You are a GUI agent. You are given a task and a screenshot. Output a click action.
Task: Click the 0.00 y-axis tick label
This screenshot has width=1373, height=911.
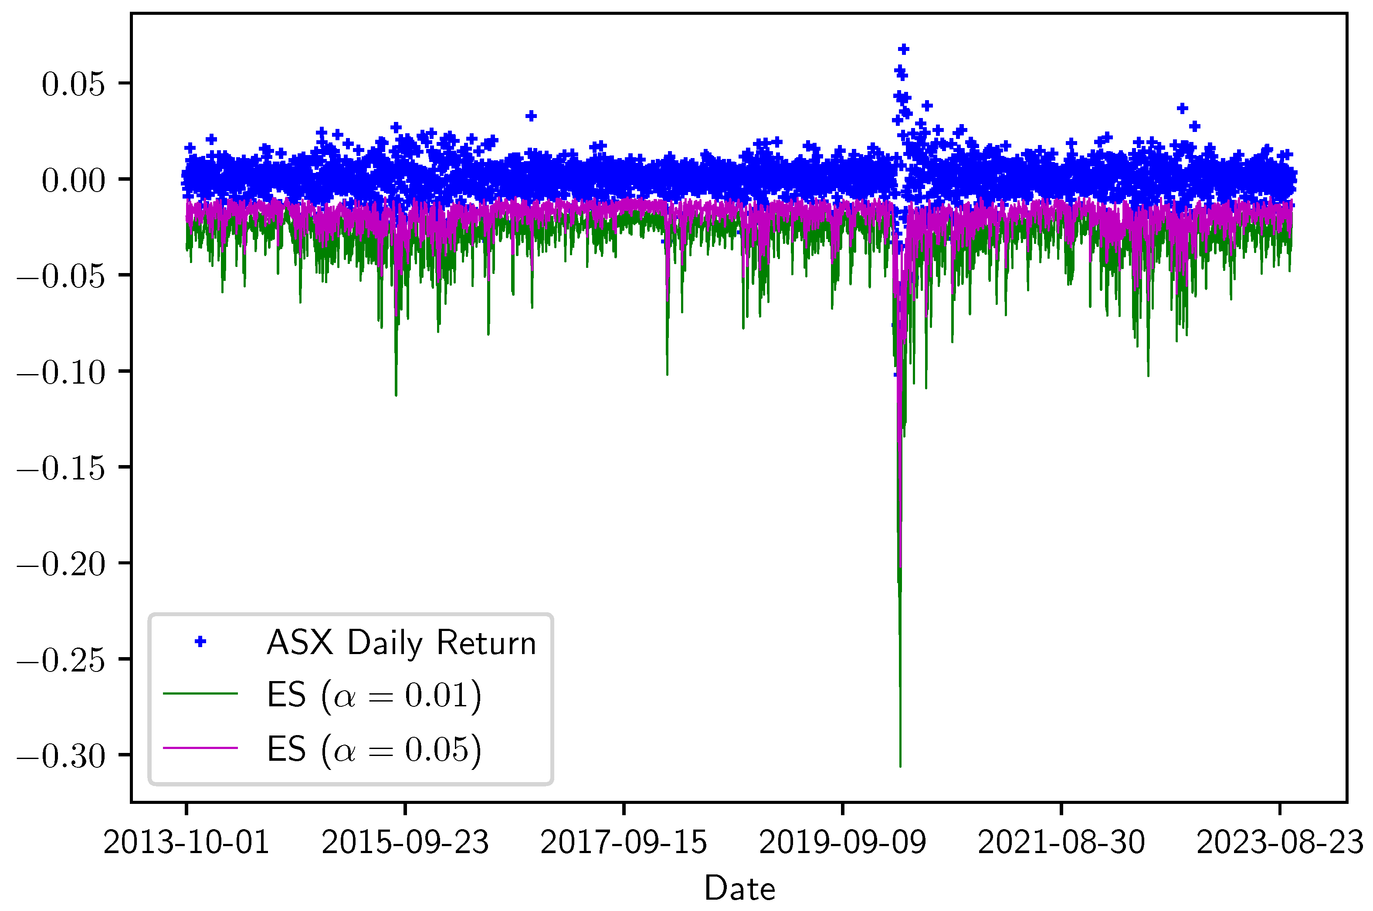click(x=73, y=180)
